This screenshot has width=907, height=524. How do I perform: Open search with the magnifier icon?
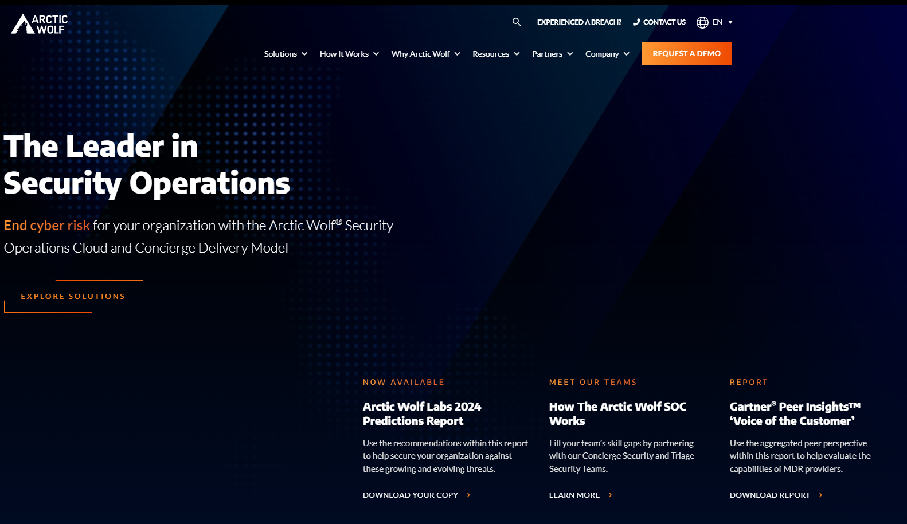(x=517, y=22)
